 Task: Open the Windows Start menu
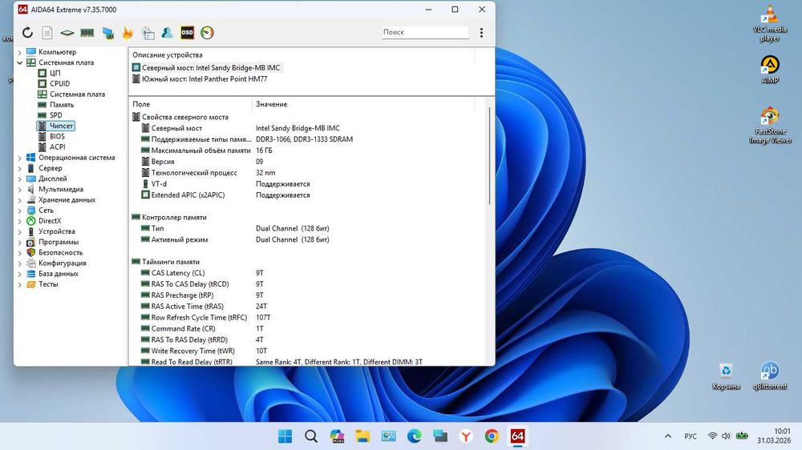click(285, 436)
